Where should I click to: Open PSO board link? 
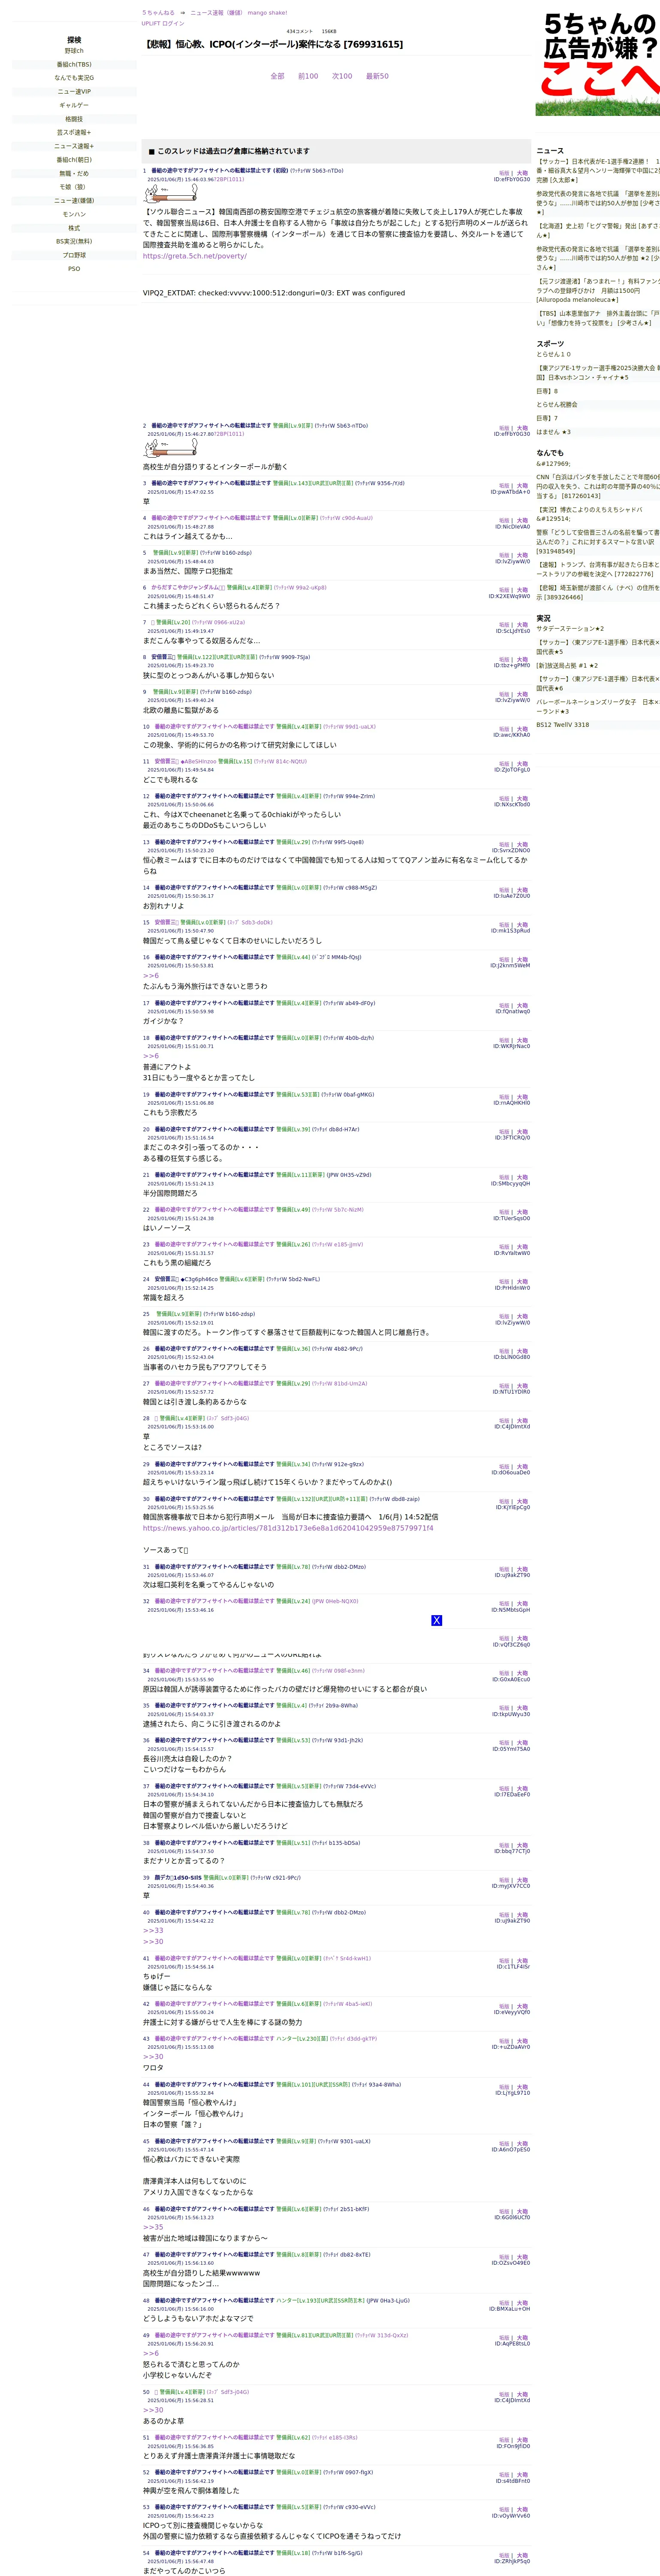pyautogui.click(x=74, y=269)
